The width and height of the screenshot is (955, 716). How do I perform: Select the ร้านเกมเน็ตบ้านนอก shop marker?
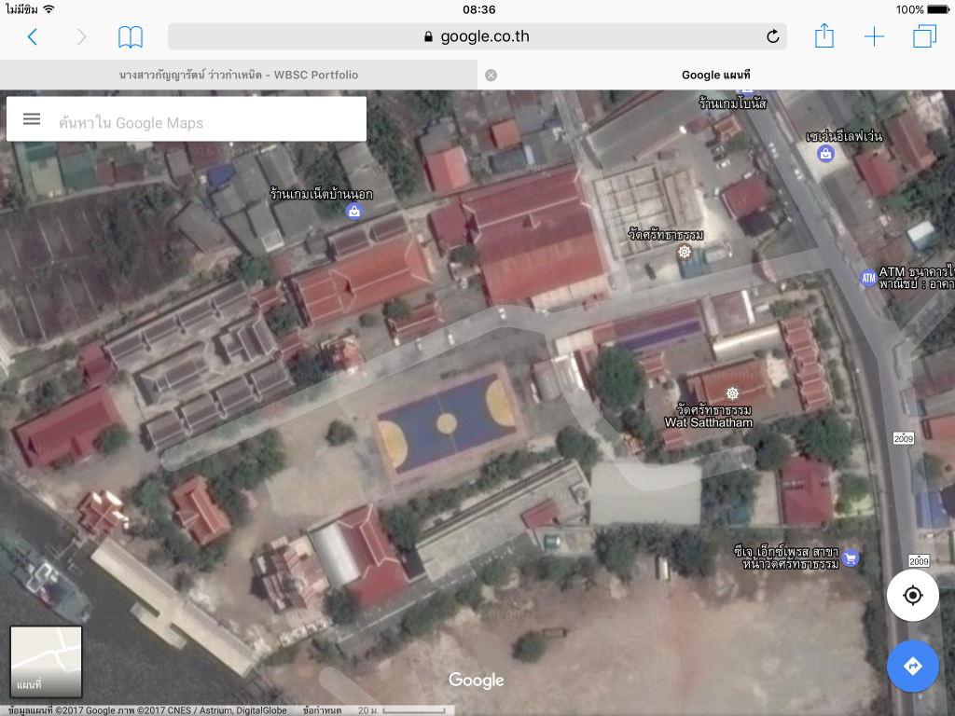pyautogui.click(x=354, y=212)
